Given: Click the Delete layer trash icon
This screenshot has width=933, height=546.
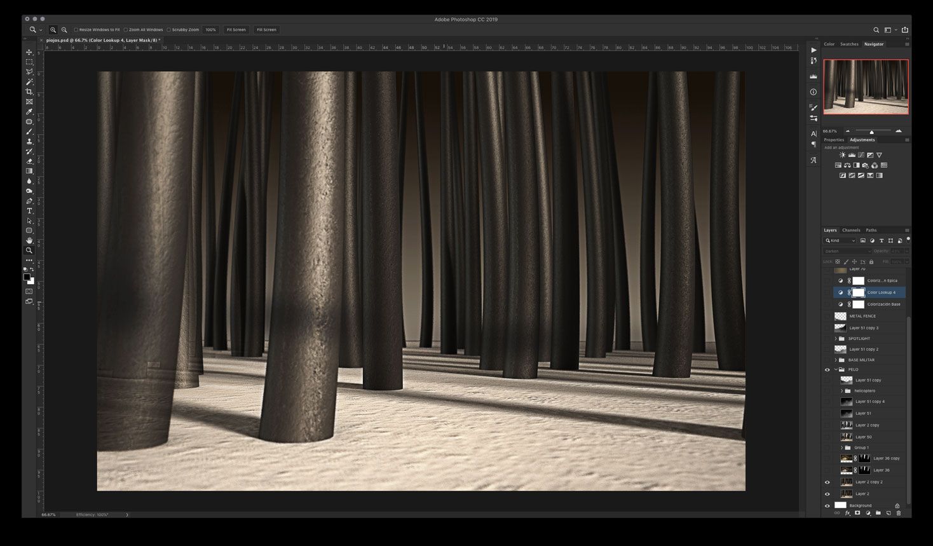Looking at the screenshot, I should tap(899, 513).
